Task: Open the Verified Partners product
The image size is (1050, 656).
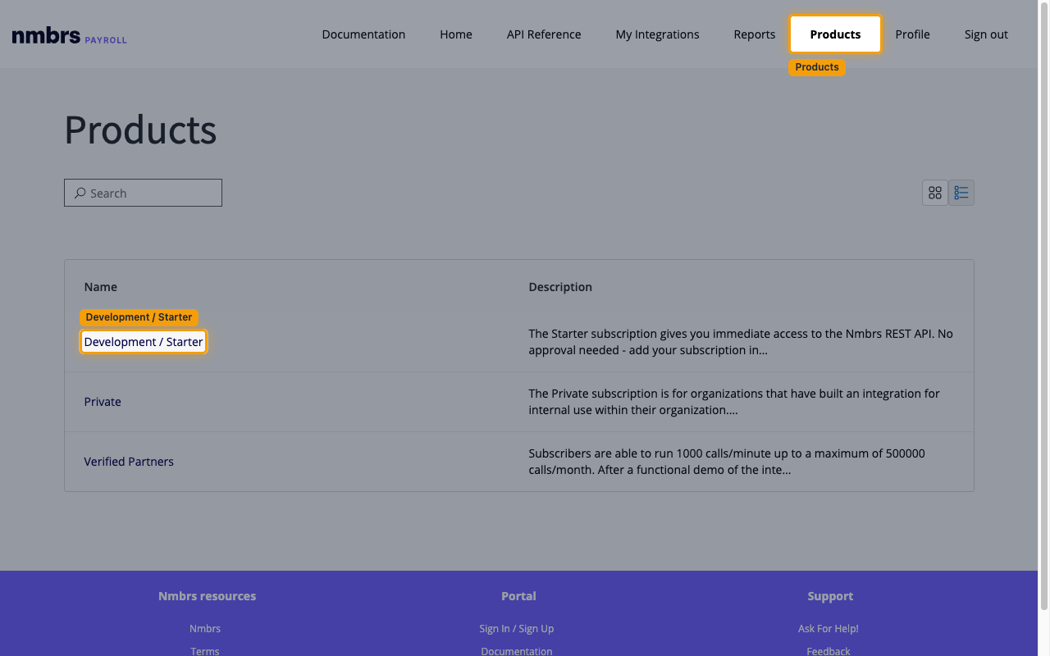Action: click(129, 462)
